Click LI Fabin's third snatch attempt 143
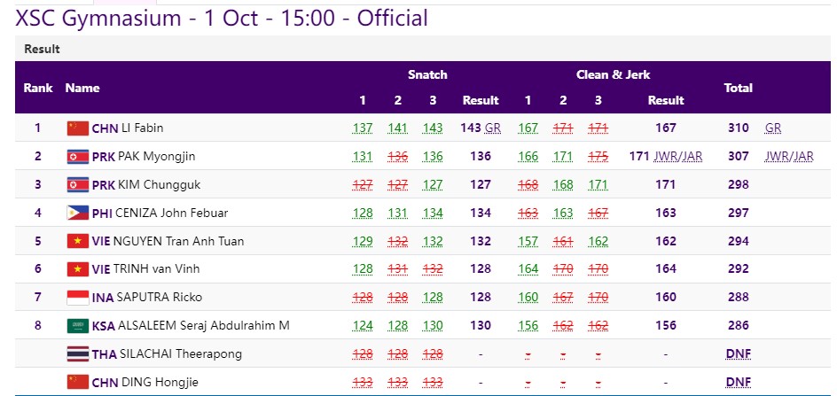 point(433,128)
